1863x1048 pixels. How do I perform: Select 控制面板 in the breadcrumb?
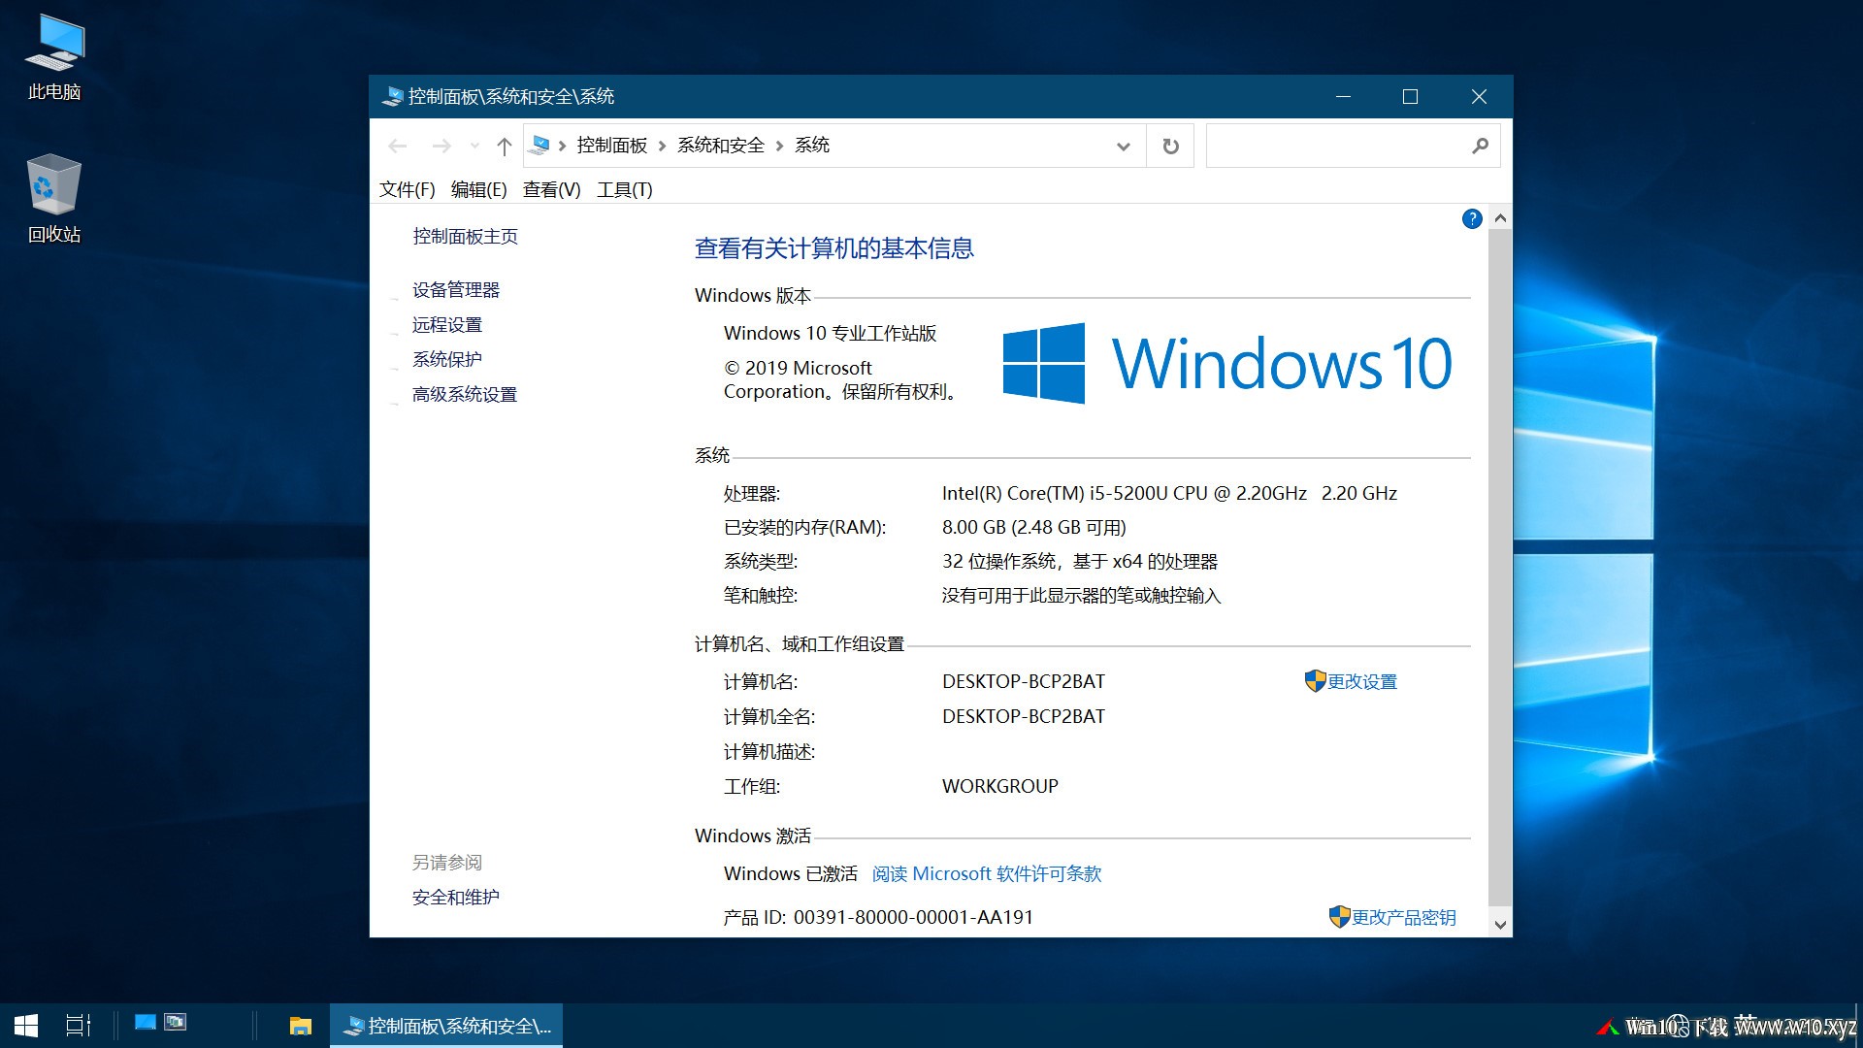(612, 146)
